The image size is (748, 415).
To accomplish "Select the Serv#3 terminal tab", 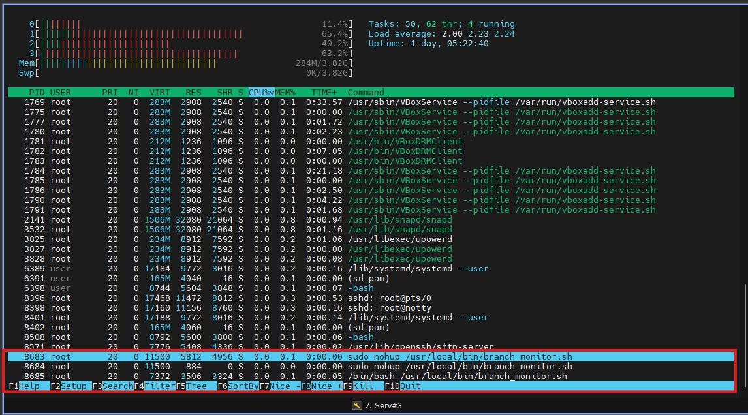I will 374,406.
